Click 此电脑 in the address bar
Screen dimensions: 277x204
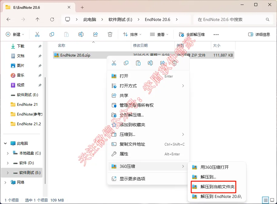coord(90,19)
